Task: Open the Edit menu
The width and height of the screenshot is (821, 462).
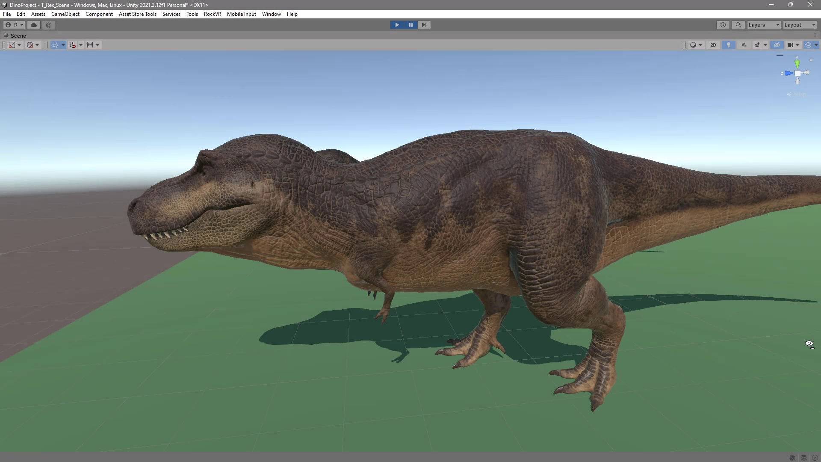Action: click(x=21, y=14)
